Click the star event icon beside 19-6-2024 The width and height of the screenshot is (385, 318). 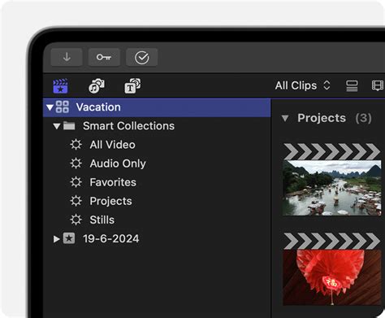69,238
